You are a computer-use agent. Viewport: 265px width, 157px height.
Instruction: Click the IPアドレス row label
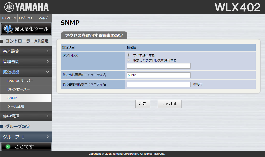(x=70, y=55)
